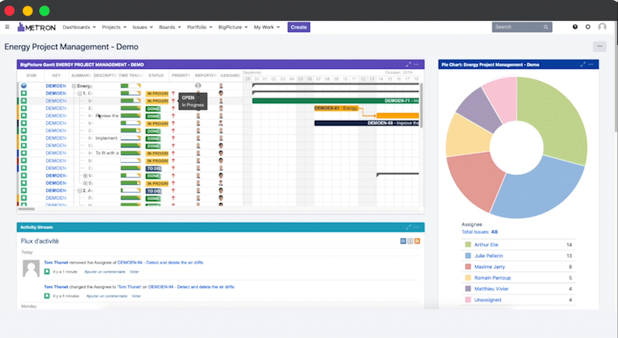
Task: Open the My Work dropdown
Action: 267,27
